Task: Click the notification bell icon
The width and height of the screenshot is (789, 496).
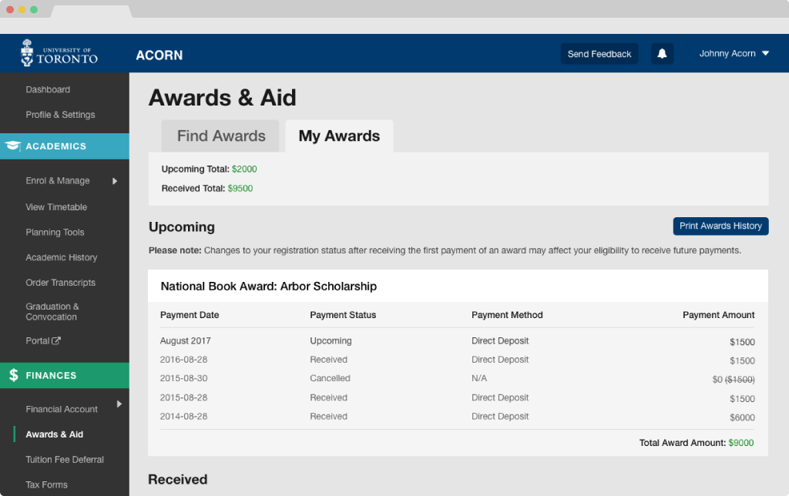Action: pos(662,54)
